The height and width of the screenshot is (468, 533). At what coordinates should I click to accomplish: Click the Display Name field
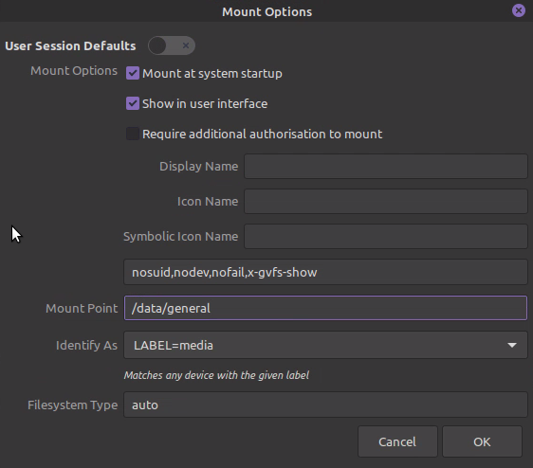tap(386, 166)
